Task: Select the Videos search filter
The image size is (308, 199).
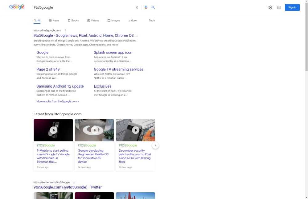Action: tap(93, 20)
